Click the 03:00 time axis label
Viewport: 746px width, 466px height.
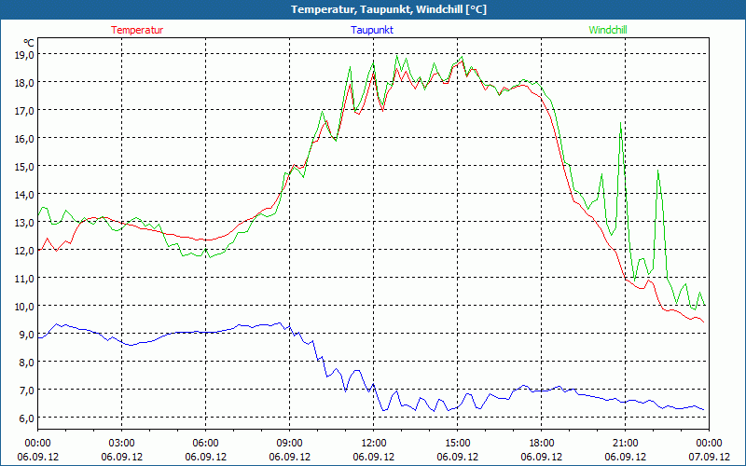click(x=122, y=444)
